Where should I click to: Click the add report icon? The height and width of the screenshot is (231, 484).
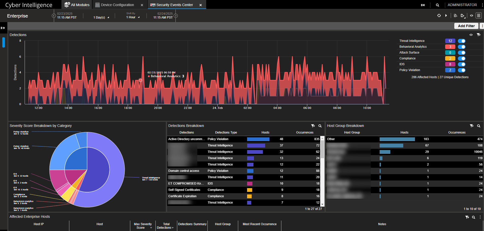[455, 15]
